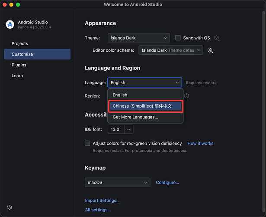This screenshot has width=266, height=217.
Task: Minimize window with yellow button
Action: (x=11, y=5)
